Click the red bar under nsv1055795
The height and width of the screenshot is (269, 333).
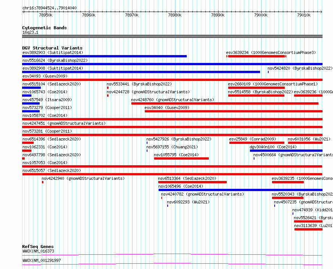click(181, 158)
